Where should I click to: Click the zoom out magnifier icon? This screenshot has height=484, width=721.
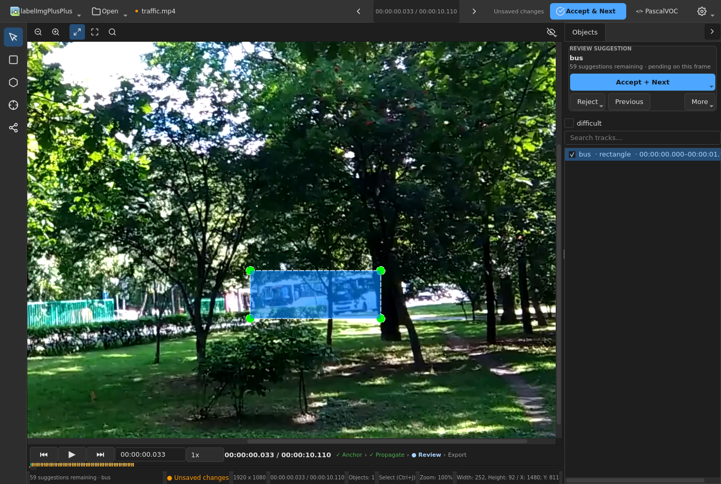point(38,32)
